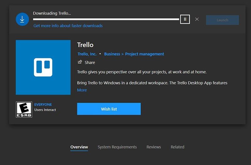Switch to the System Requirements tab
The image size is (251, 165).
coord(117,147)
